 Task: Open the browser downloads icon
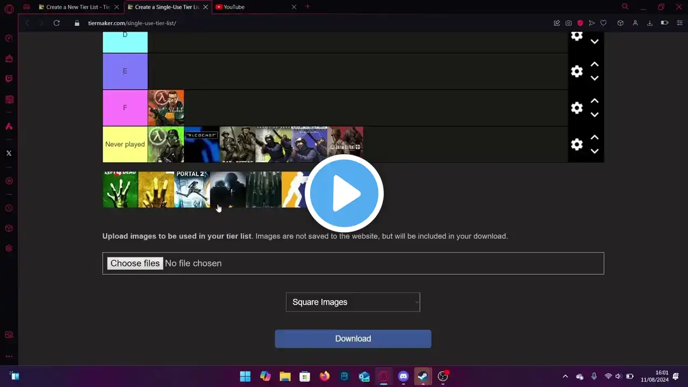click(650, 23)
